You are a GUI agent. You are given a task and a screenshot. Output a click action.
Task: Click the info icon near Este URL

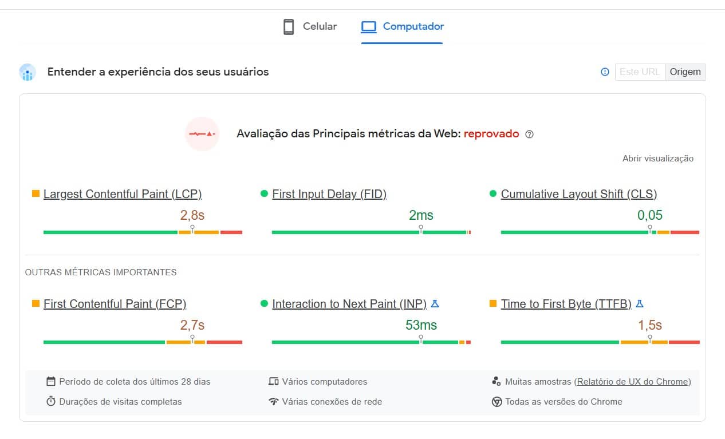[x=605, y=72]
